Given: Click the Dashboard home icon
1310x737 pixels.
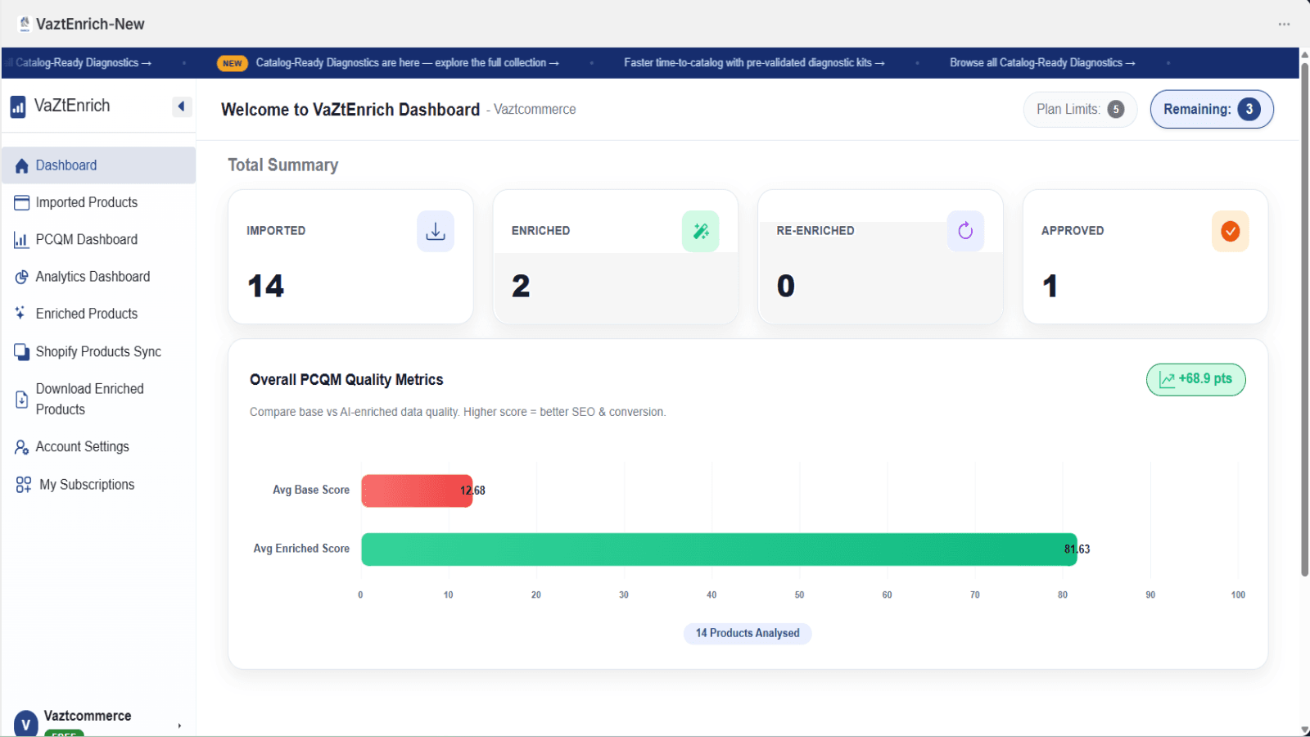Looking at the screenshot, I should (22, 165).
